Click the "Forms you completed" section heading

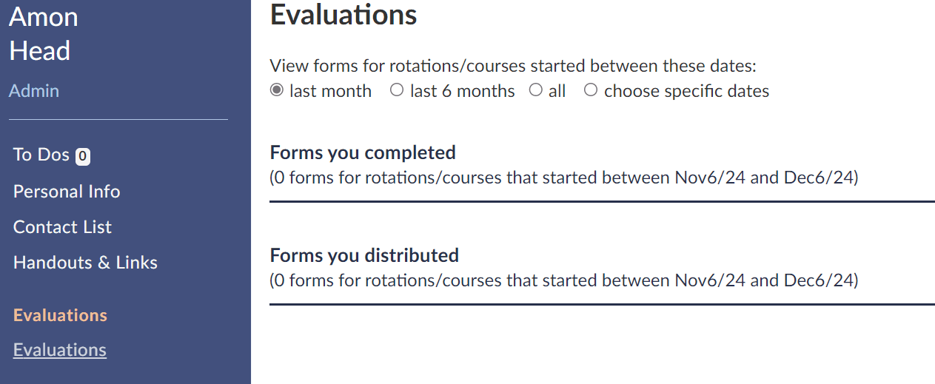point(363,152)
